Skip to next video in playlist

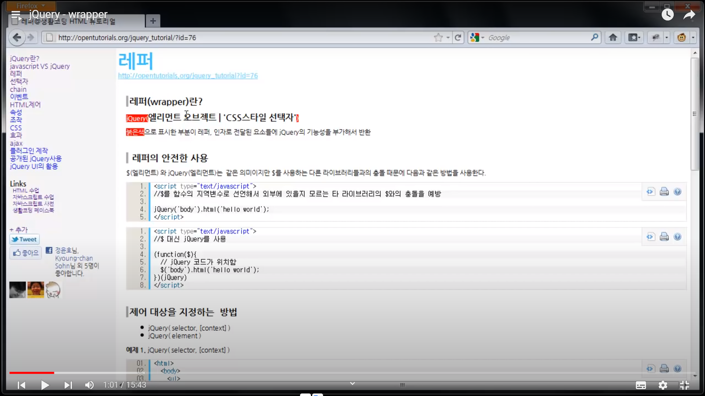[68, 385]
